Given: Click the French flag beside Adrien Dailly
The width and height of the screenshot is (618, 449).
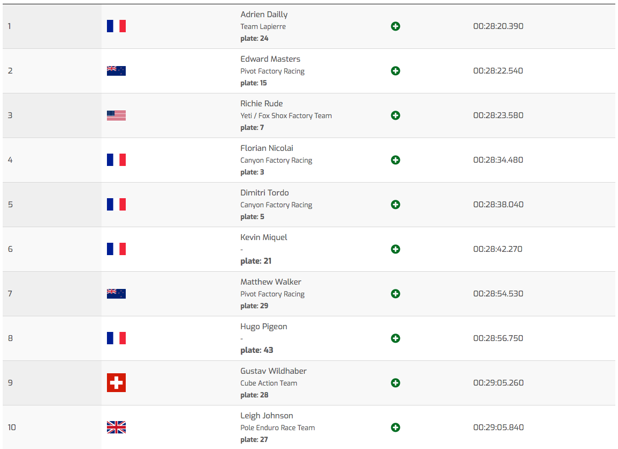Looking at the screenshot, I should (116, 26).
